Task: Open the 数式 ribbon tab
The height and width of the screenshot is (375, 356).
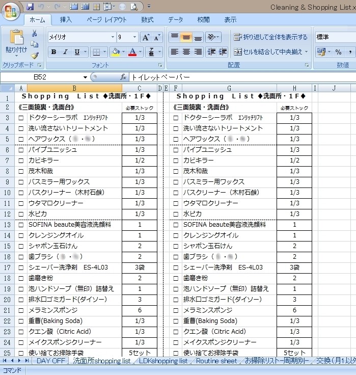Action: click(147, 19)
